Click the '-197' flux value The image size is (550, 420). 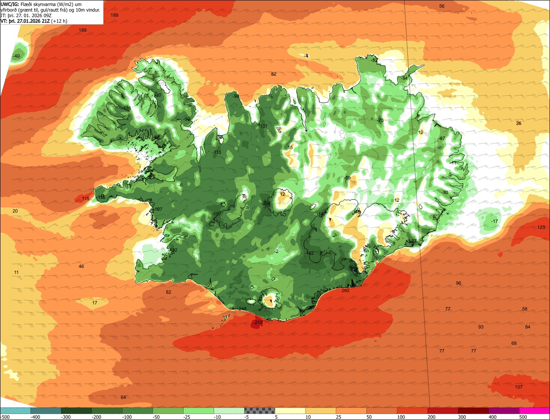tap(216, 214)
